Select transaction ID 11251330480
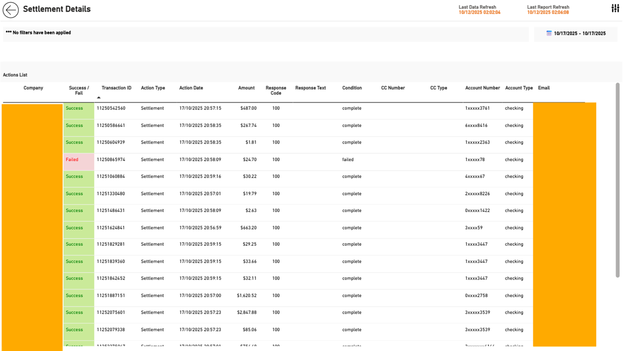 (111, 193)
